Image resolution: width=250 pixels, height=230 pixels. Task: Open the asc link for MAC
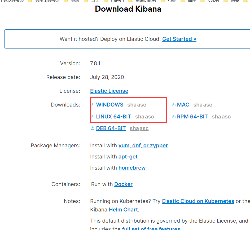point(208,105)
